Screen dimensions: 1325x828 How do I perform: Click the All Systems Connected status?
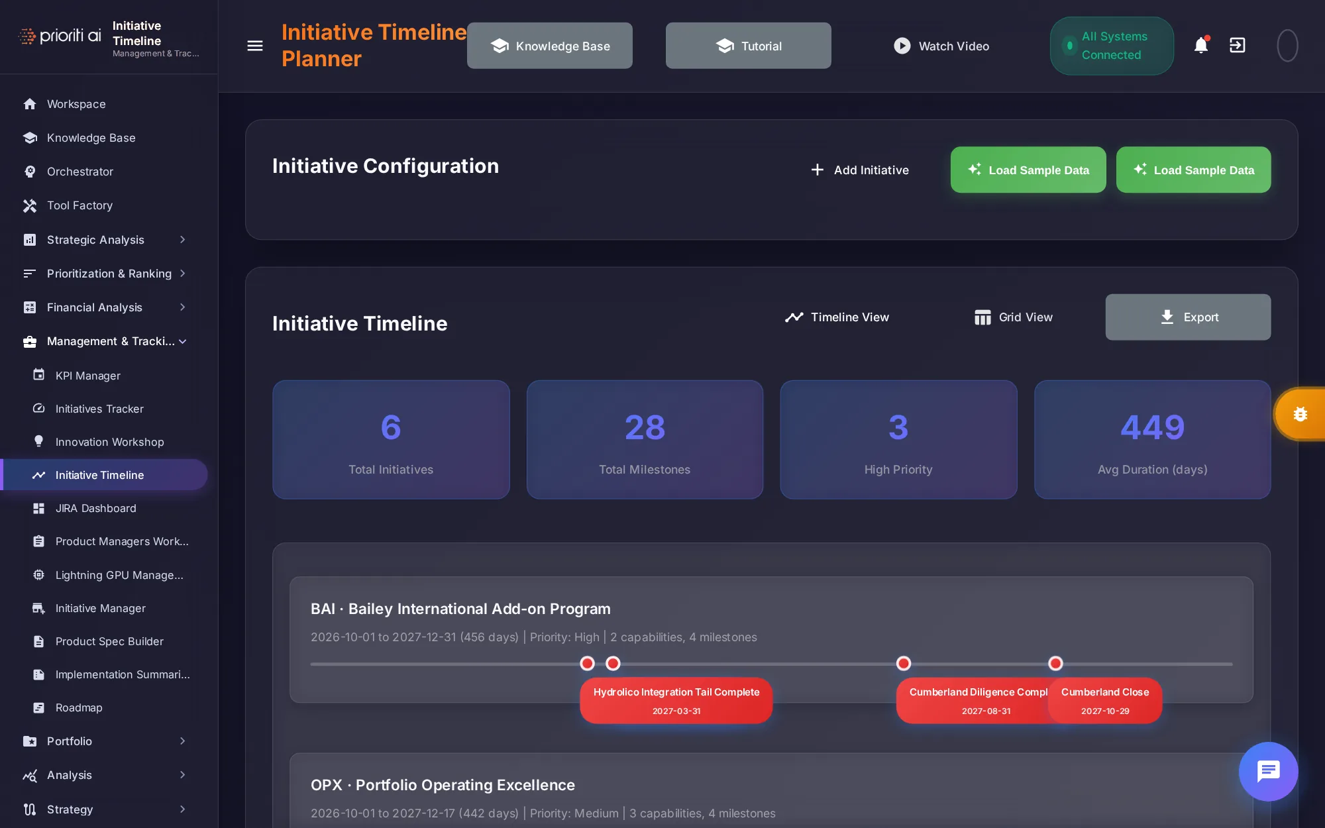[x=1112, y=46]
